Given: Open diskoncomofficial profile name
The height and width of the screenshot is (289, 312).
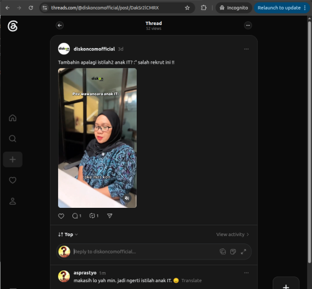Looking at the screenshot, I should 94,49.
